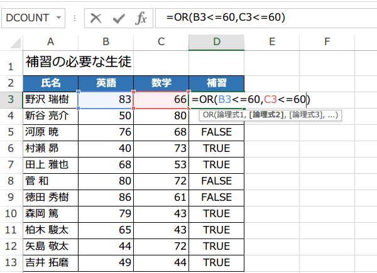The image size is (377, 273).
Task: Click the 数学 header cell
Action: click(161, 83)
